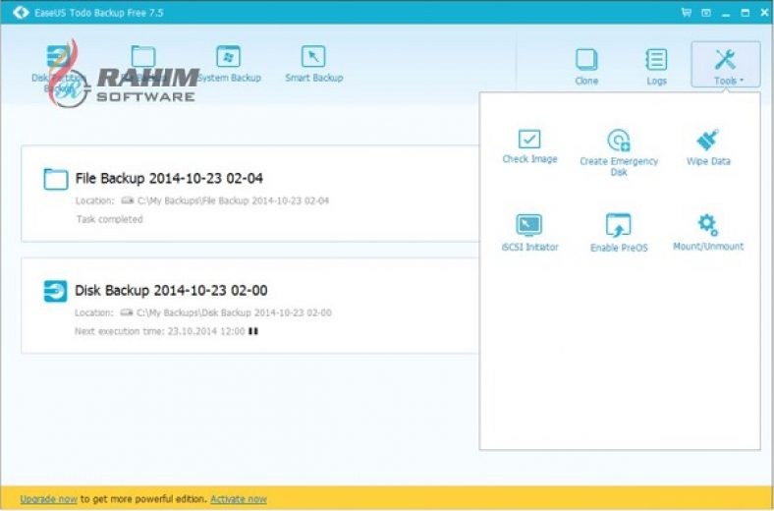Click the File Backup folder icon
Viewport: 774px width, 511px height.
pos(56,179)
